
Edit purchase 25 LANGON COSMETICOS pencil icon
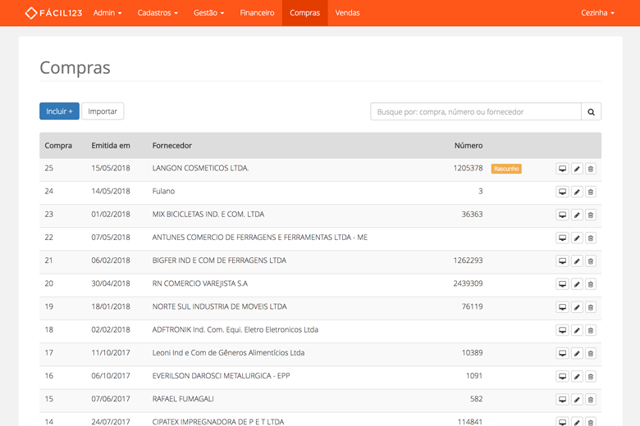[577, 169]
